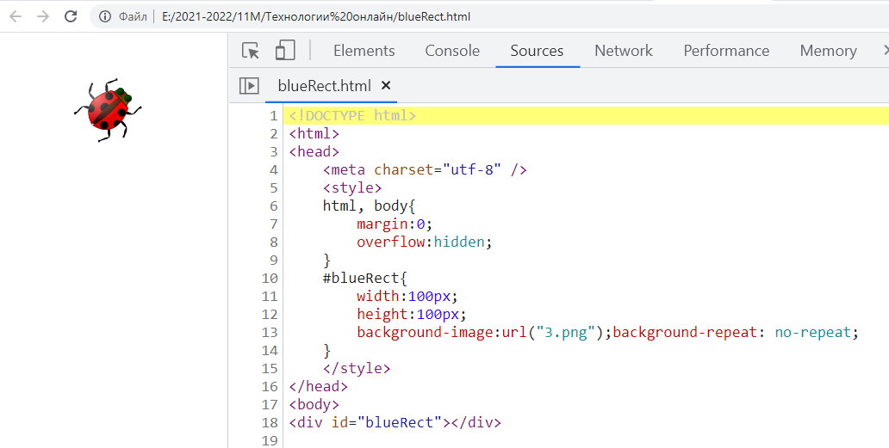Expand the more DevTools tabs chevron
889x448 pixels.
pyautogui.click(x=884, y=51)
